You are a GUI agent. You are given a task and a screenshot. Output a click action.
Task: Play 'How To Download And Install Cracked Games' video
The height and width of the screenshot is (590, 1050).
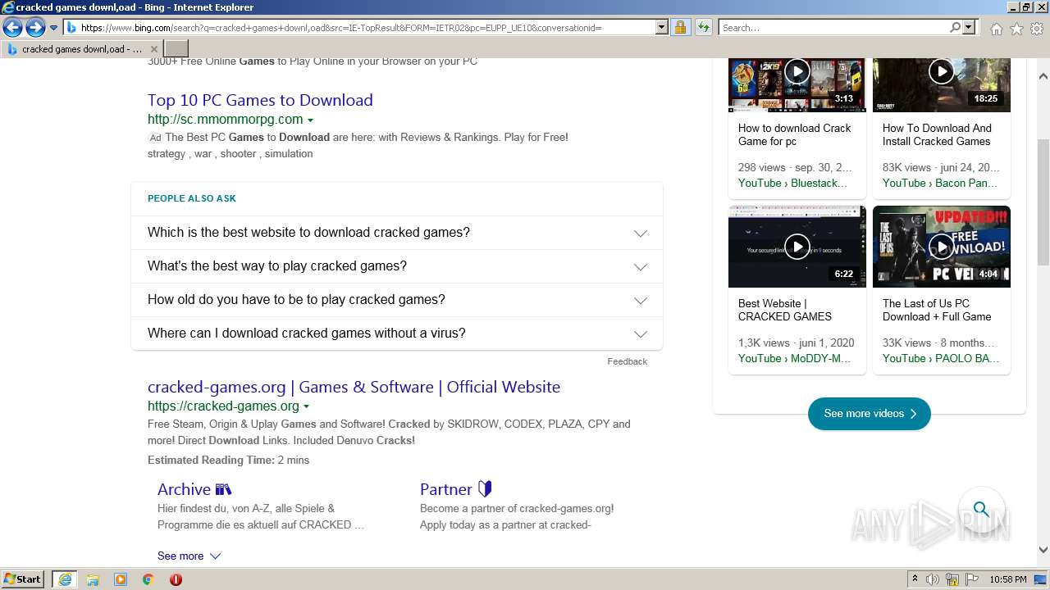[x=942, y=71]
